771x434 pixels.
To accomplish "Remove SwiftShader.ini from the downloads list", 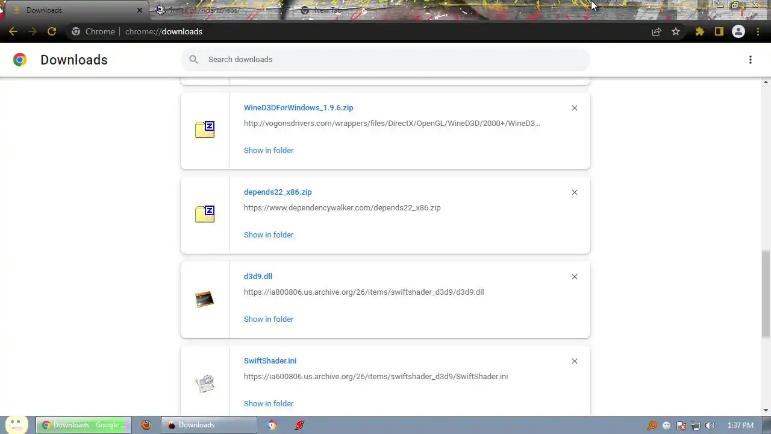I will click(574, 361).
